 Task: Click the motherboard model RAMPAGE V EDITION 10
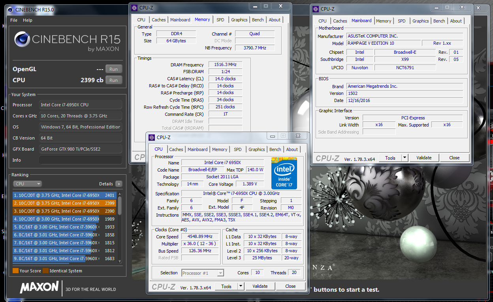point(383,43)
